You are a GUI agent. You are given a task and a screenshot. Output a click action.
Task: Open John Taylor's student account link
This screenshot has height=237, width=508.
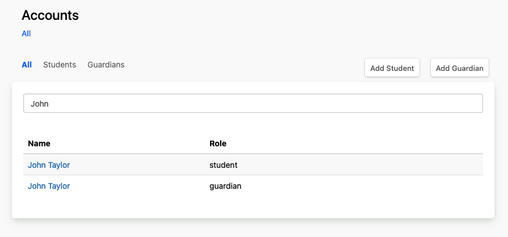point(49,165)
